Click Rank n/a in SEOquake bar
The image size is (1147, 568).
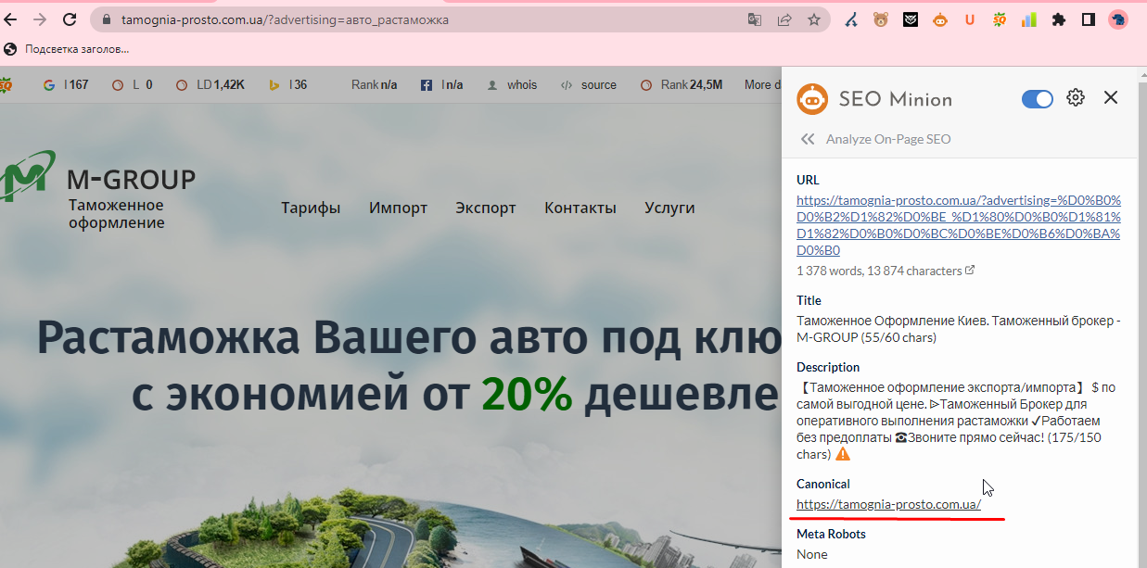click(x=374, y=84)
